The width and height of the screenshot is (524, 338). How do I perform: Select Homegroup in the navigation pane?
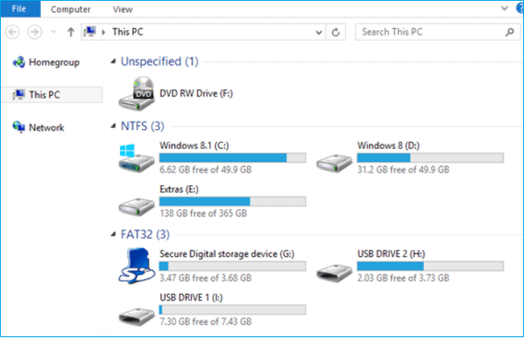coord(51,62)
